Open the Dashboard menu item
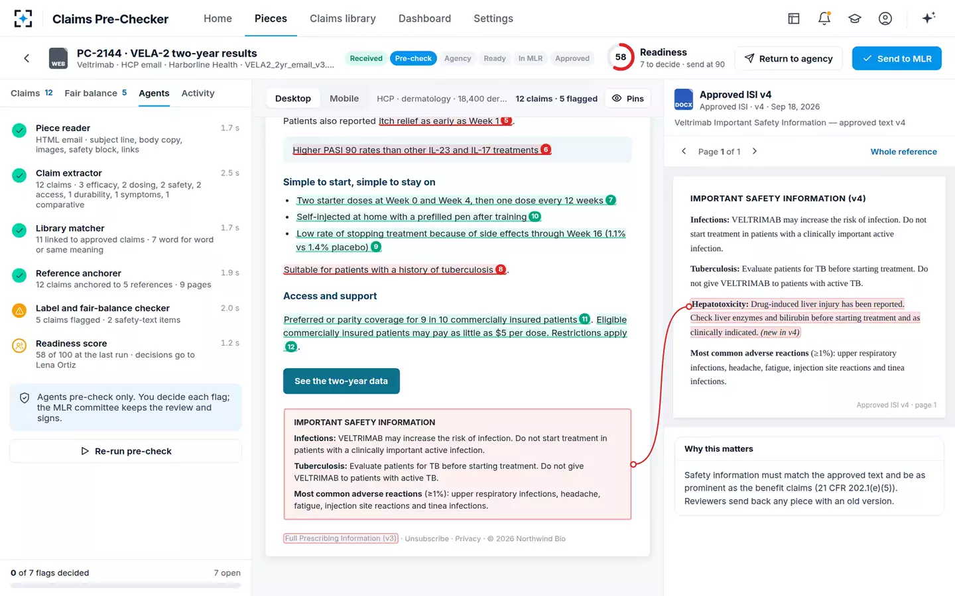This screenshot has width=955, height=596. [424, 19]
